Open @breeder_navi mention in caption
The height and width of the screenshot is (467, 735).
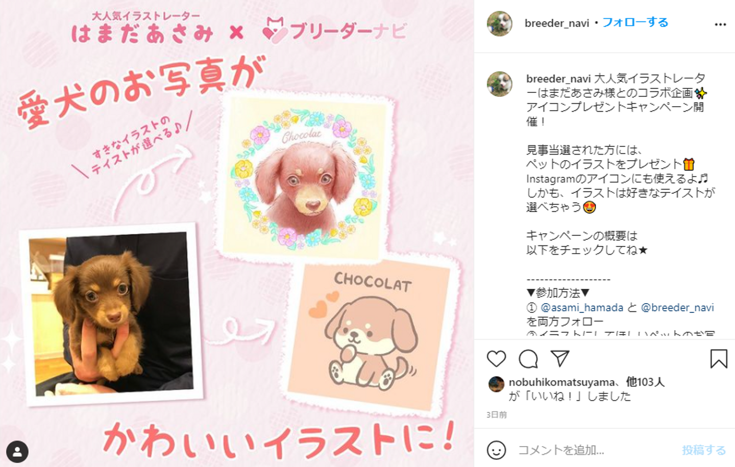677,308
